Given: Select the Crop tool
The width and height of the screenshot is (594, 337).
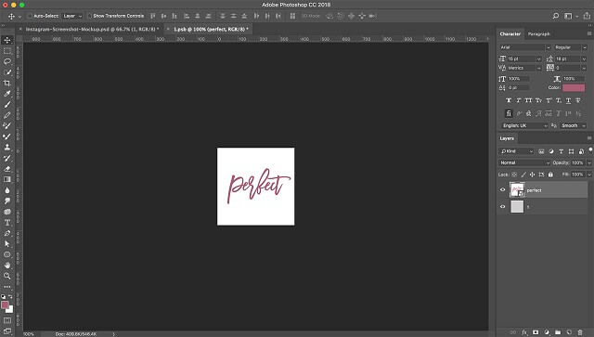Looking at the screenshot, I should click(x=7, y=83).
